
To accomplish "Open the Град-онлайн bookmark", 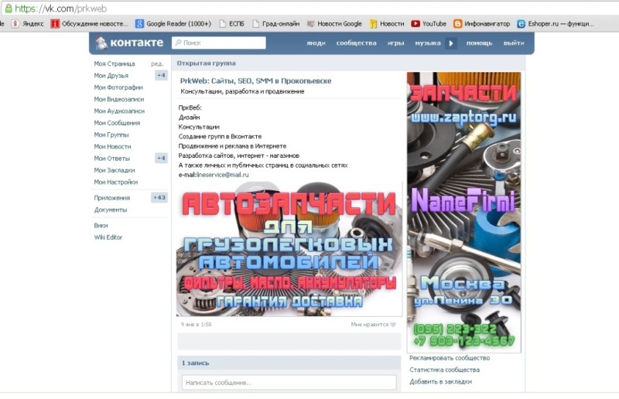I will tap(276, 24).
